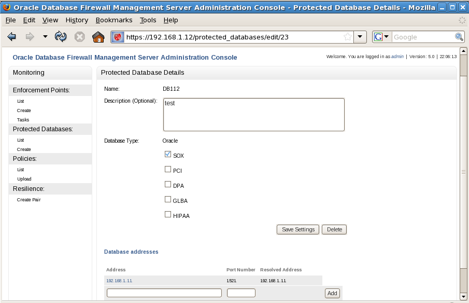The height and width of the screenshot is (303, 469).
Task: Click the browser Back arrow button
Action: point(12,37)
